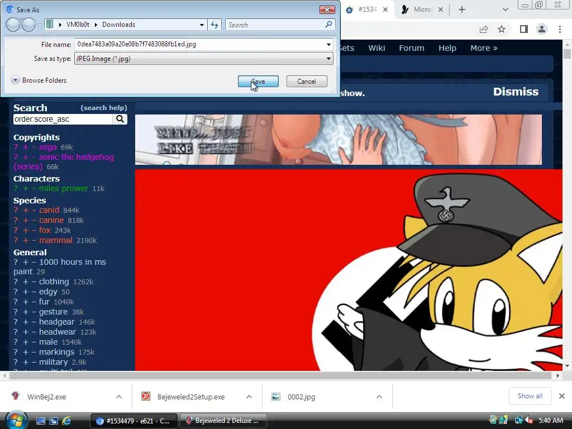Click Cancel in the Save As dialog
Screen dimensions: 572x429
(307, 82)
